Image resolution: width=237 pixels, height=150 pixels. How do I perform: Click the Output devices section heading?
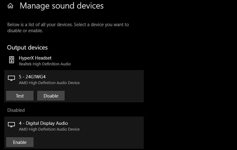(27, 48)
